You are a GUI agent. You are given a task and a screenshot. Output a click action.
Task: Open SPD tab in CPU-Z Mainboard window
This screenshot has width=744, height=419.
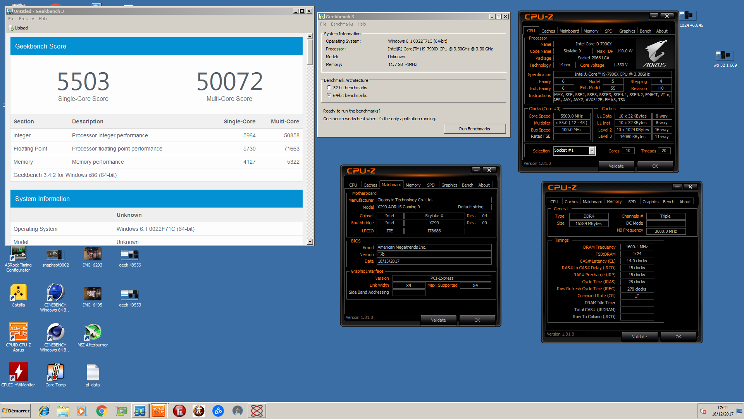point(431,185)
